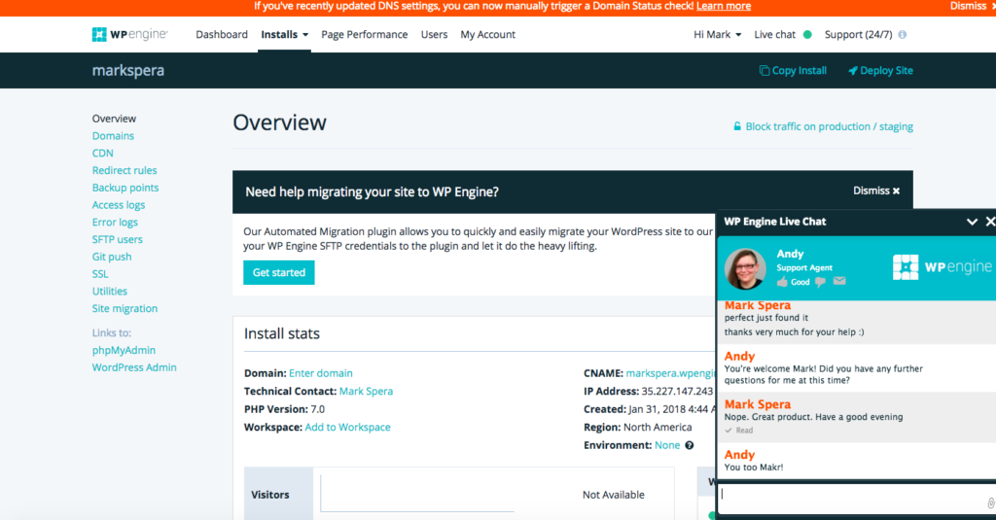Click the WP Engine logo
This screenshot has width=996, height=520.
coord(129,34)
